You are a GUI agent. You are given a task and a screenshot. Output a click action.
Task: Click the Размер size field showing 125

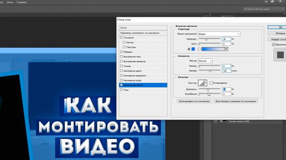227,71
